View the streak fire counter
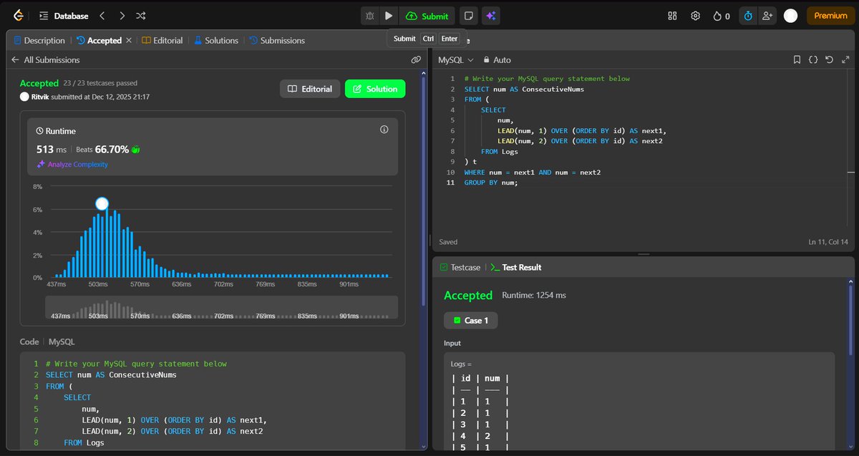Image resolution: width=859 pixels, height=456 pixels. tap(722, 16)
